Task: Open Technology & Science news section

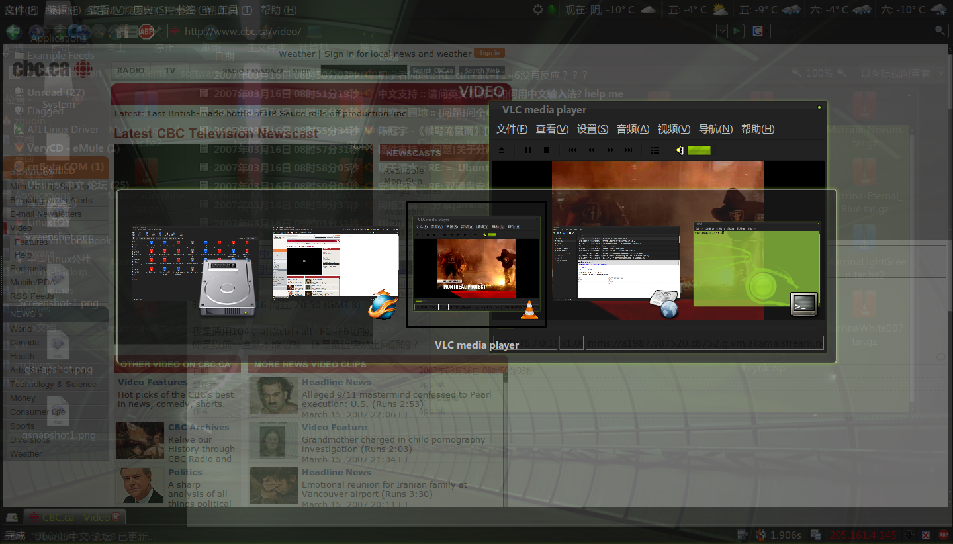Action: pos(53,385)
